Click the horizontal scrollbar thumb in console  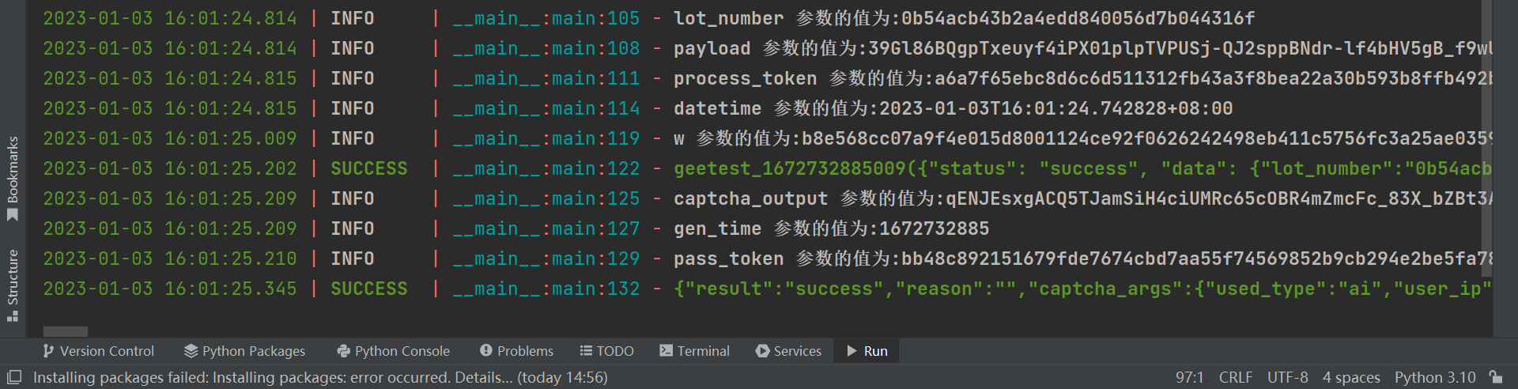coord(66,331)
